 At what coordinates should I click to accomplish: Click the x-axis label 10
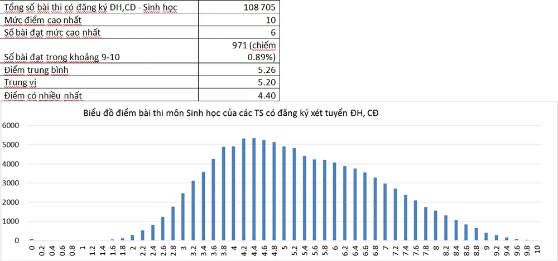click(x=536, y=249)
